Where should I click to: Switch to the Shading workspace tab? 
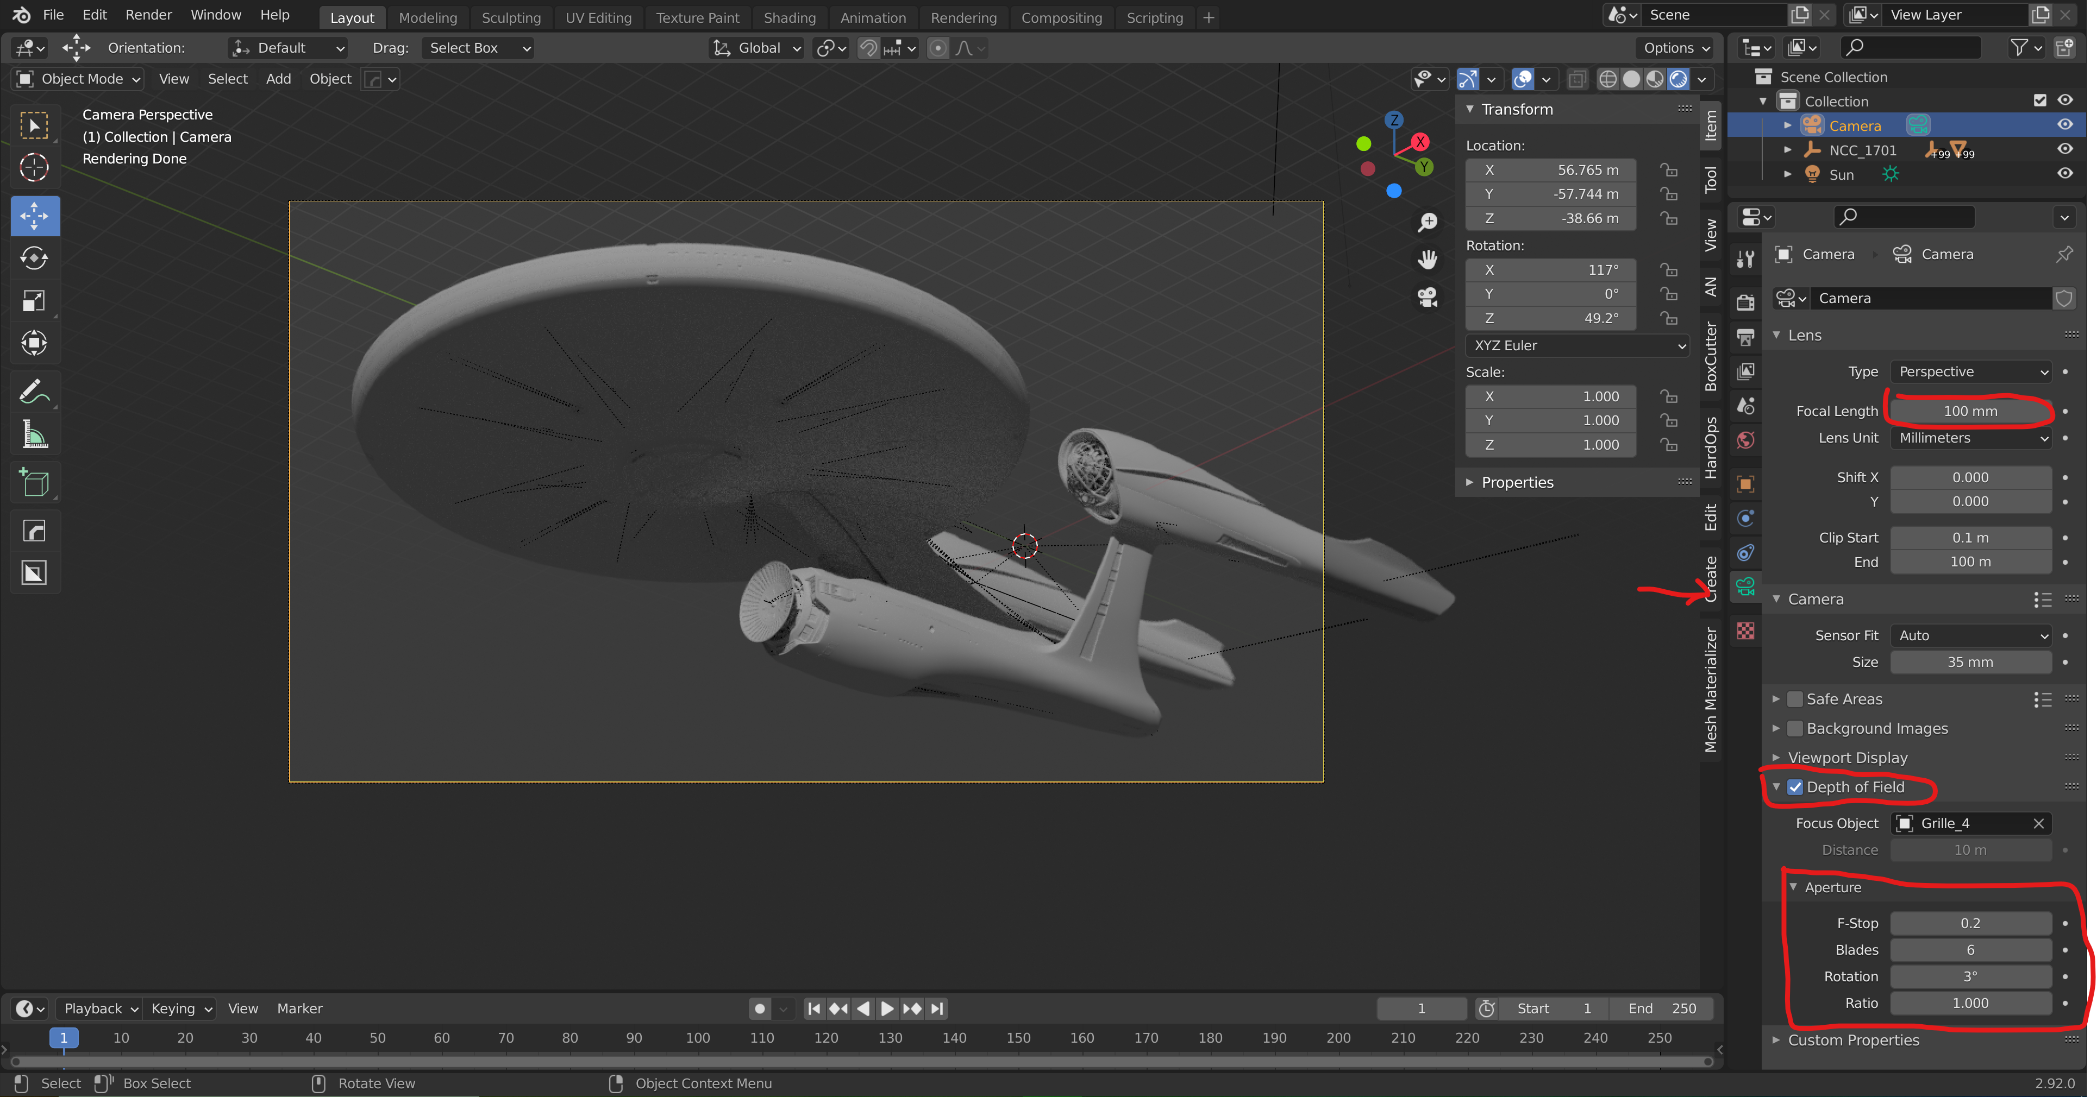coord(789,17)
